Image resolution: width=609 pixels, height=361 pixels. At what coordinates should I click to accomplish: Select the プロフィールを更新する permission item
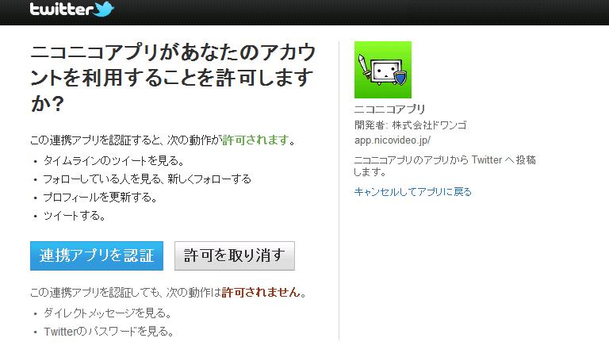100,198
